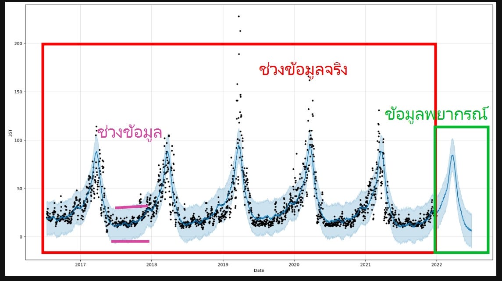Screen dimensions: 502x281
Task: Select the 2017 tick label
Action: coord(80,264)
